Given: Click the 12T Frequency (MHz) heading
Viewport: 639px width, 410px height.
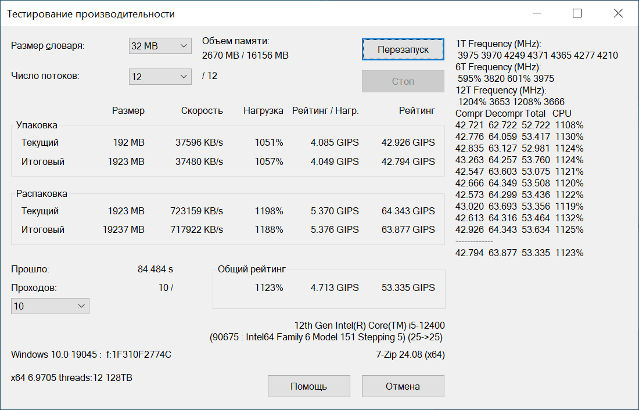Looking at the screenshot, I should (500, 91).
